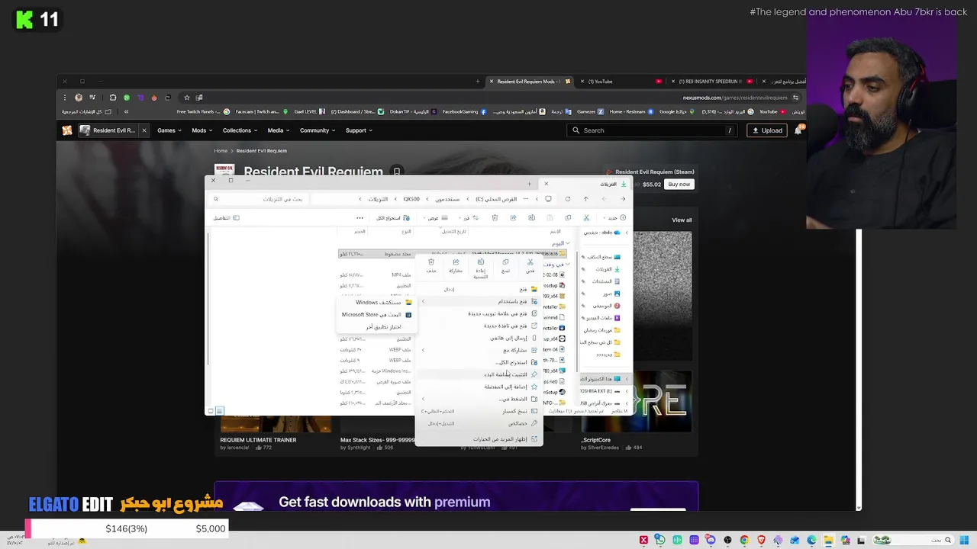Open new tab in Explorer with plus
Viewport: 977px width, 549px height.
(x=529, y=184)
